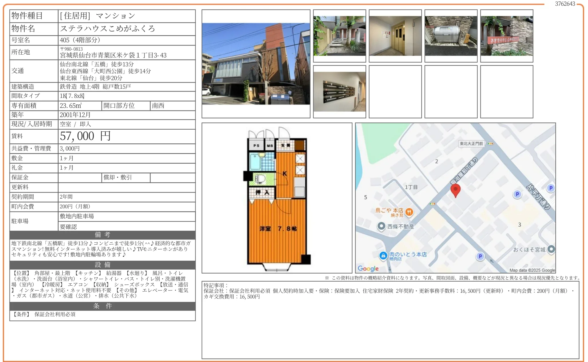Image resolution: width=588 pixels, height=362 pixels.
Task: Click the 特記事項 notes text box
Action: pos(390,320)
